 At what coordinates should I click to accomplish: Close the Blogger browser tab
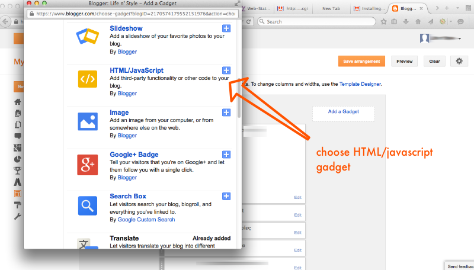pos(421,8)
